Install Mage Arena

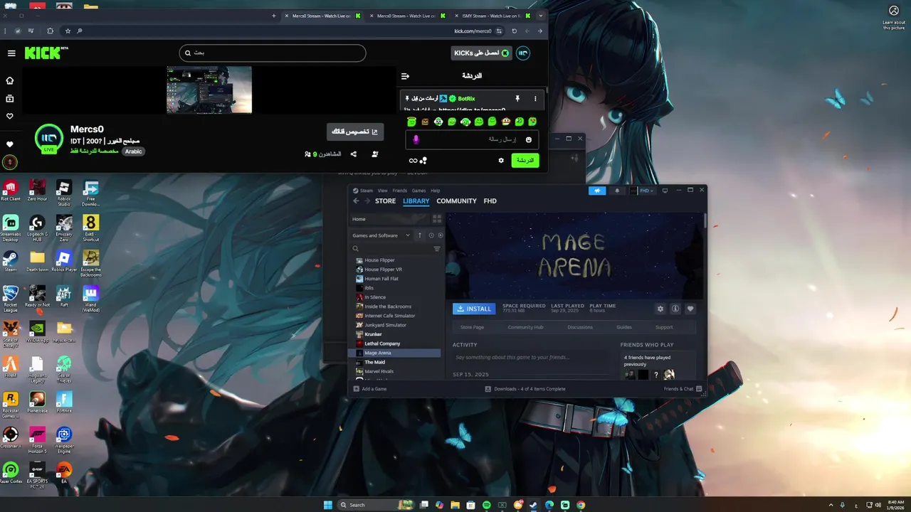click(474, 309)
